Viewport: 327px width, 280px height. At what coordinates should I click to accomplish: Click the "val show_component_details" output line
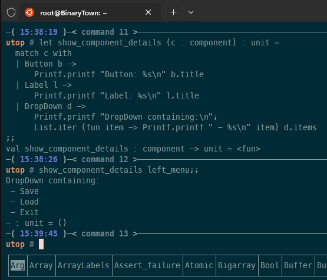[x=133, y=149]
